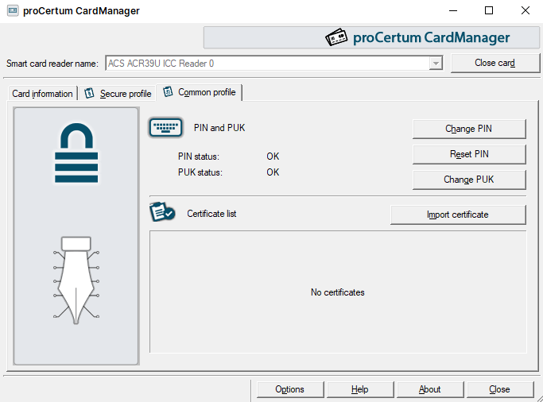
Task: Click the Import certificate button
Action: (x=457, y=215)
